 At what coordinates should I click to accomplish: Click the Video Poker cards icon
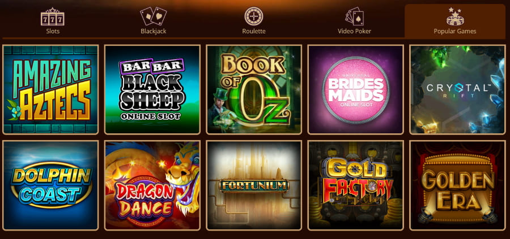[x=354, y=16]
